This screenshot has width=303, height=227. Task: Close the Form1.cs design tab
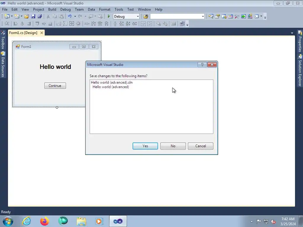41,33
